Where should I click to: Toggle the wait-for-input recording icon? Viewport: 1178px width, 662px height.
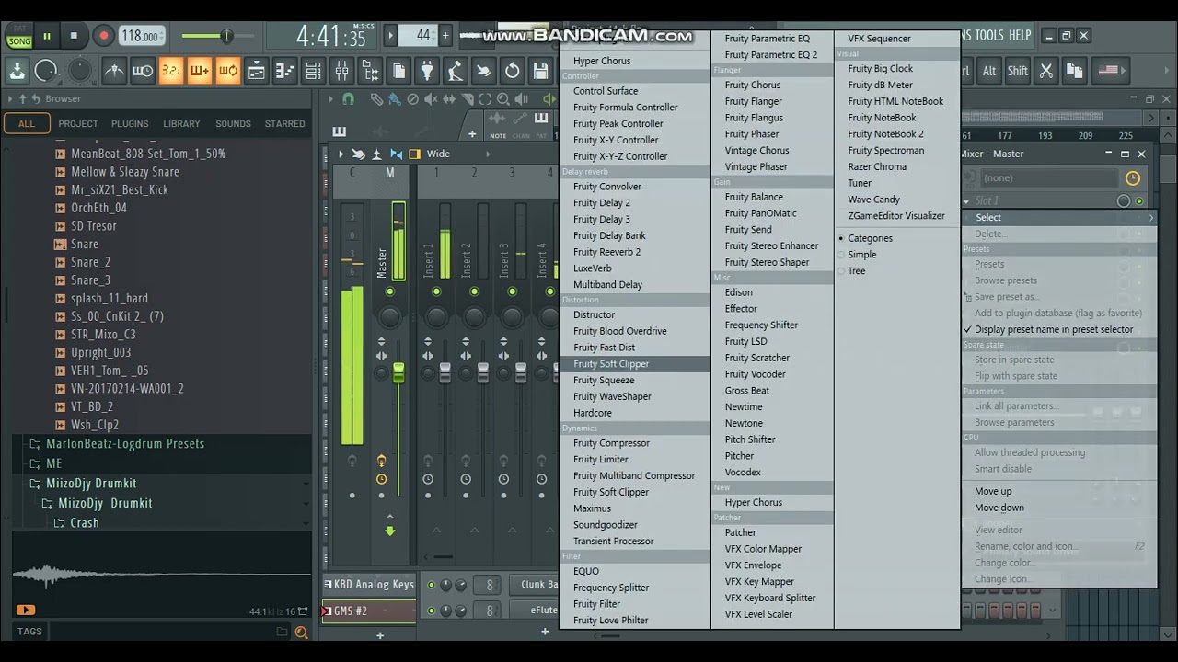tap(143, 71)
